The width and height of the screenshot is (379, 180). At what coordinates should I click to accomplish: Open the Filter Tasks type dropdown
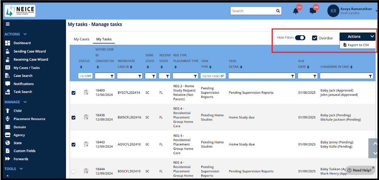pos(213,76)
